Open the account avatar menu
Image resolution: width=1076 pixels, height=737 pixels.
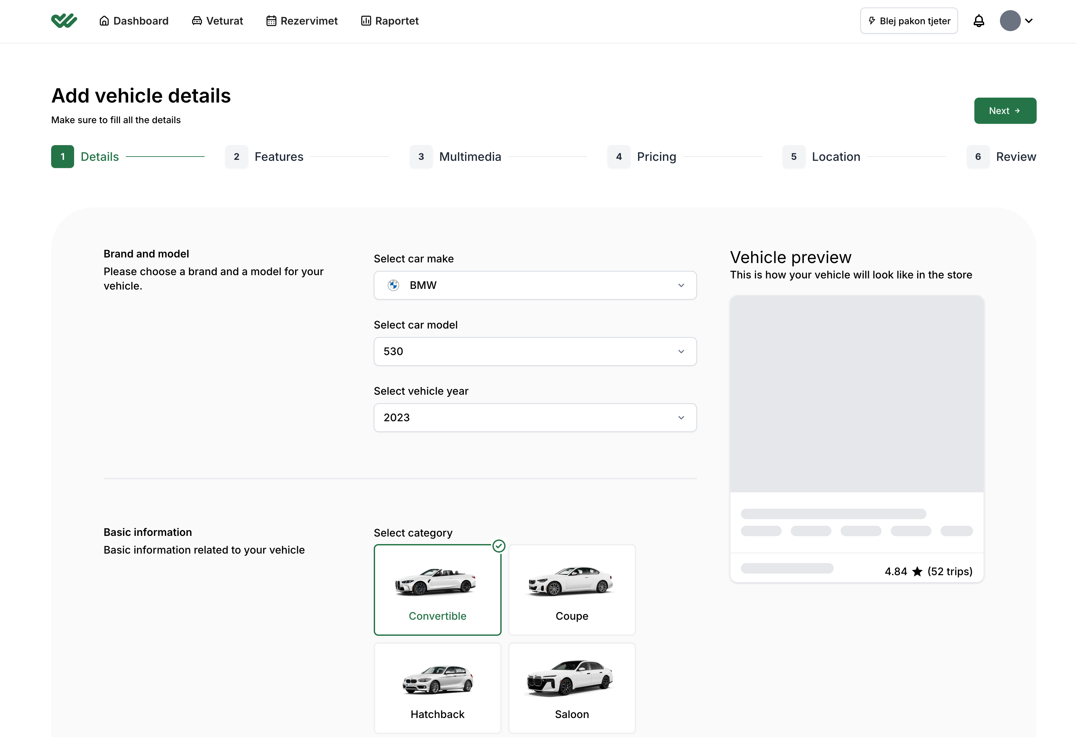coord(1010,20)
